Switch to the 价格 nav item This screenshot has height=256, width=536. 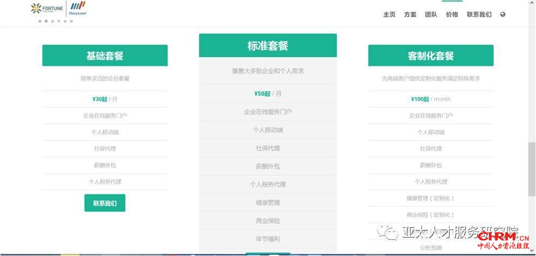[x=452, y=15]
